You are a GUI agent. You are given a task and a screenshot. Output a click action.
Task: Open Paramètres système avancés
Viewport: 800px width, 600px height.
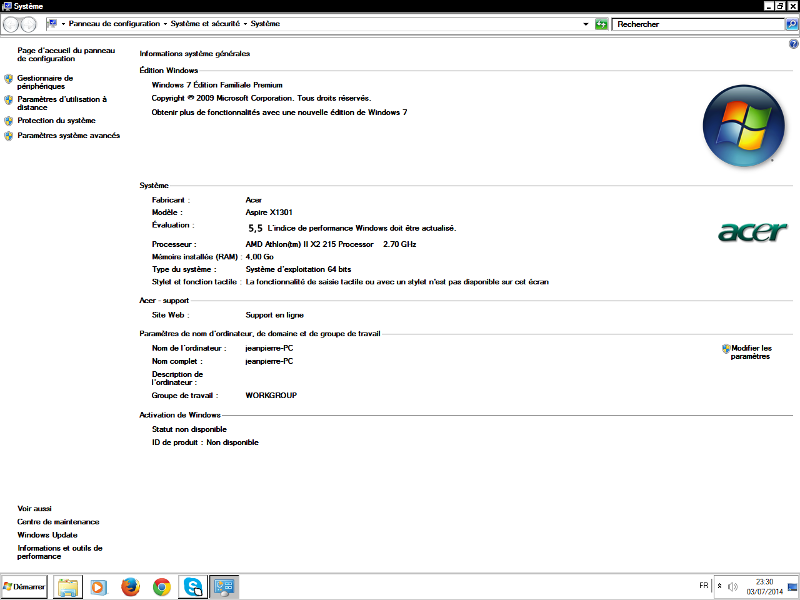click(x=69, y=136)
